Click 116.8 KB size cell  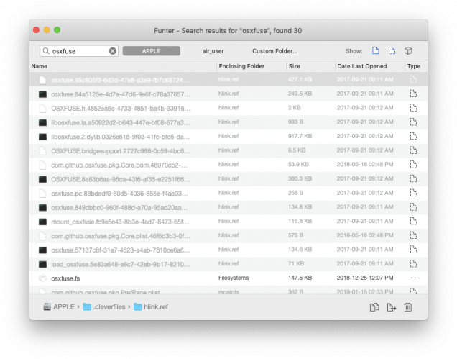point(300,222)
